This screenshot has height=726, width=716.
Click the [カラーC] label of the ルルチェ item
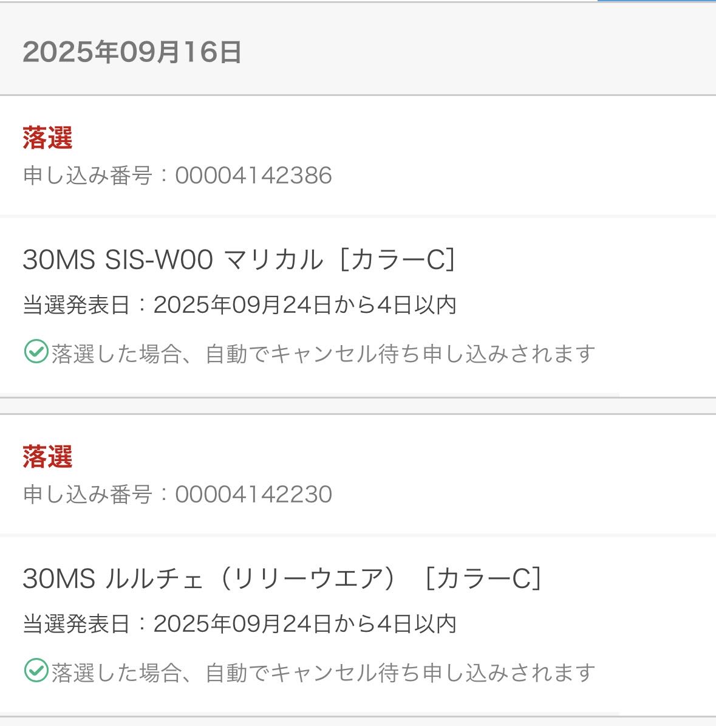pos(483,578)
